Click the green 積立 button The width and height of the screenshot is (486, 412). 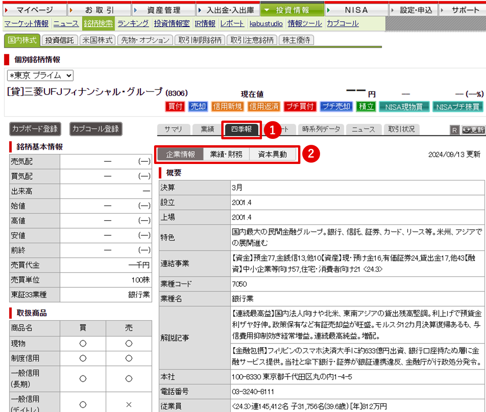click(366, 106)
